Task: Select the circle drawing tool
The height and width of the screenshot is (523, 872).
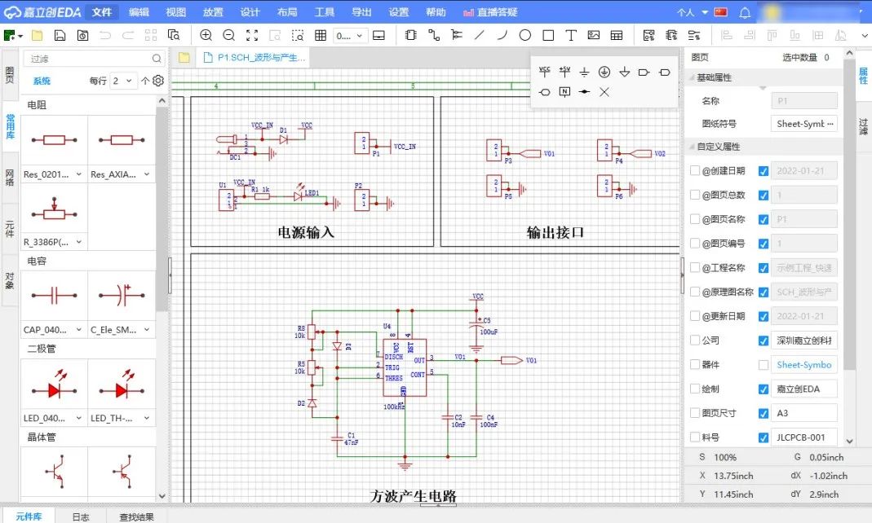Action: pos(525,35)
